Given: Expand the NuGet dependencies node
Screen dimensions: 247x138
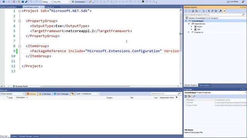Looking at the screenshot, I should tap(191, 26).
